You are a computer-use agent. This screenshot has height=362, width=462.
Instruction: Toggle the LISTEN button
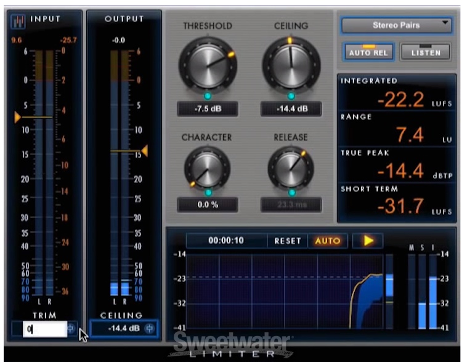tap(426, 52)
